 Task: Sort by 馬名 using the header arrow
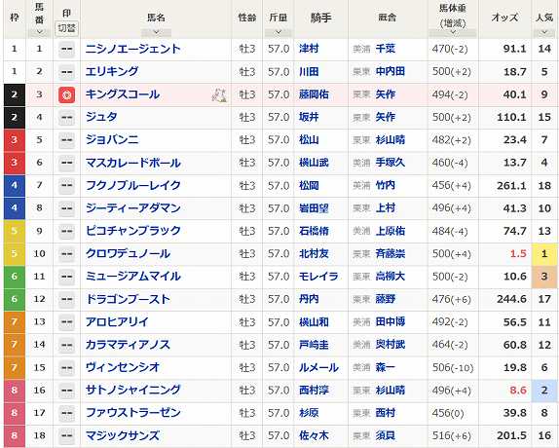[156, 33]
